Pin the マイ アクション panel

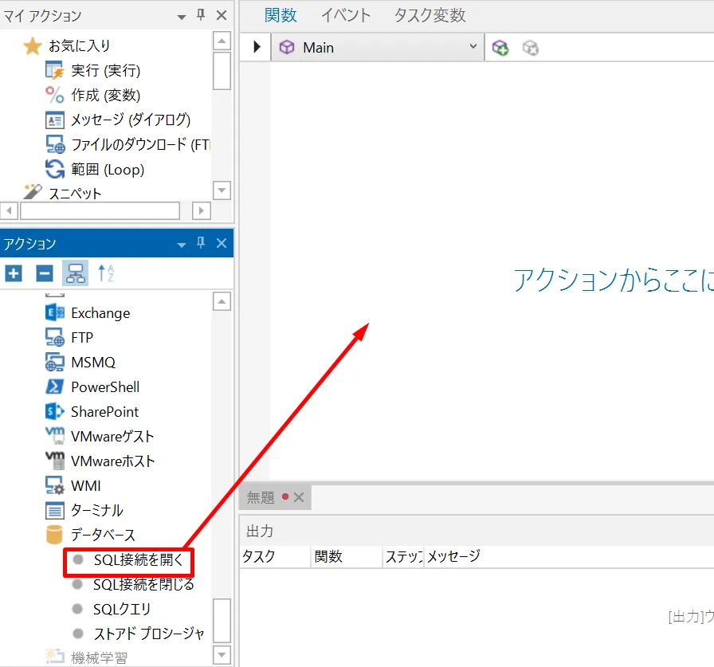201,15
